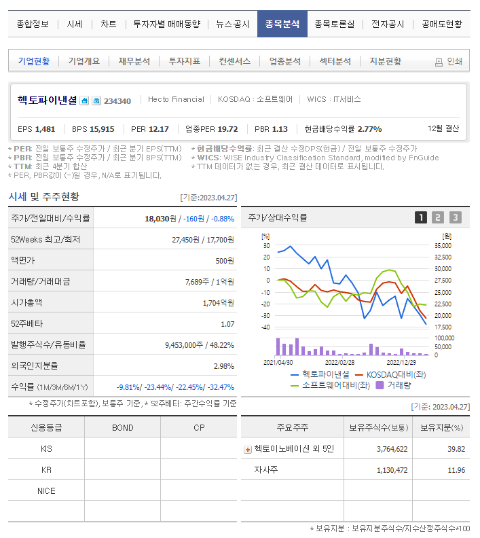
Task: Click the 외국인지분율 2.98% value
Action: (x=224, y=366)
